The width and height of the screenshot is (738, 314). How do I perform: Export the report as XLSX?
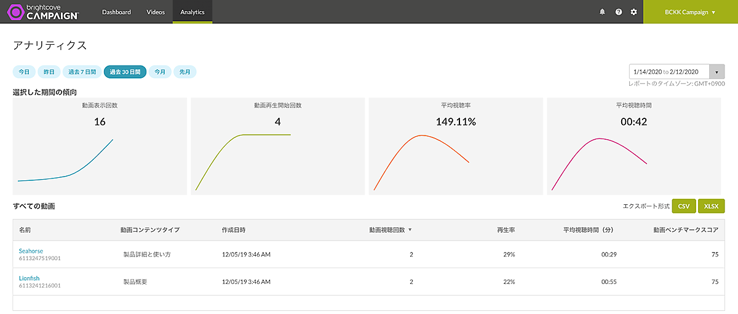[712, 206]
